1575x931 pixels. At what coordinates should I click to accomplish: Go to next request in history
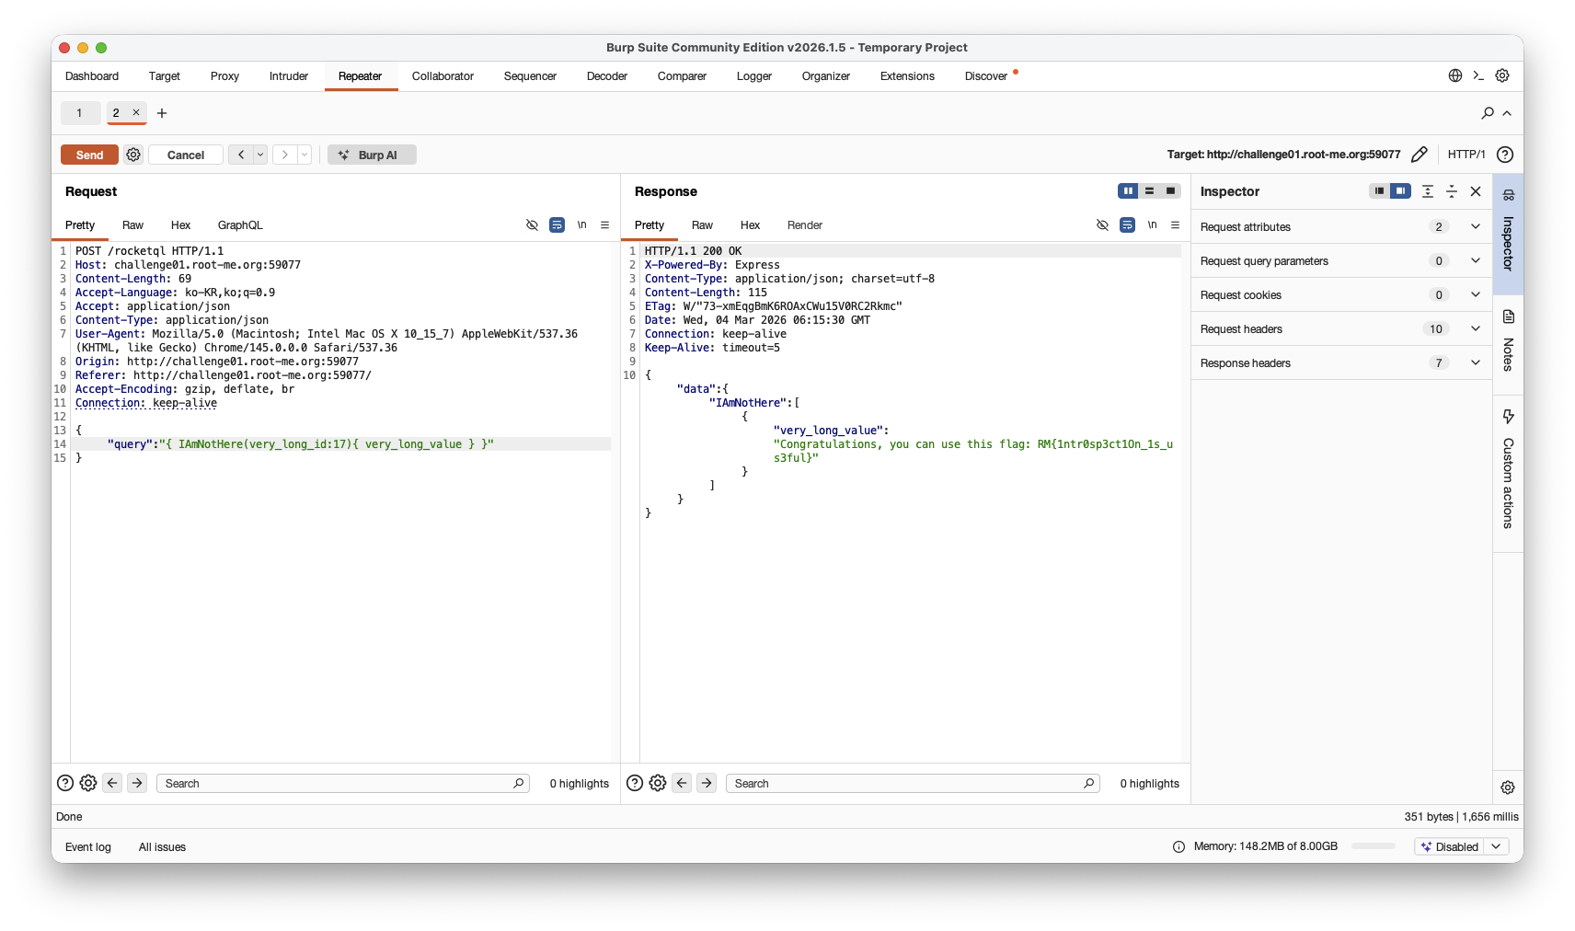[285, 155]
